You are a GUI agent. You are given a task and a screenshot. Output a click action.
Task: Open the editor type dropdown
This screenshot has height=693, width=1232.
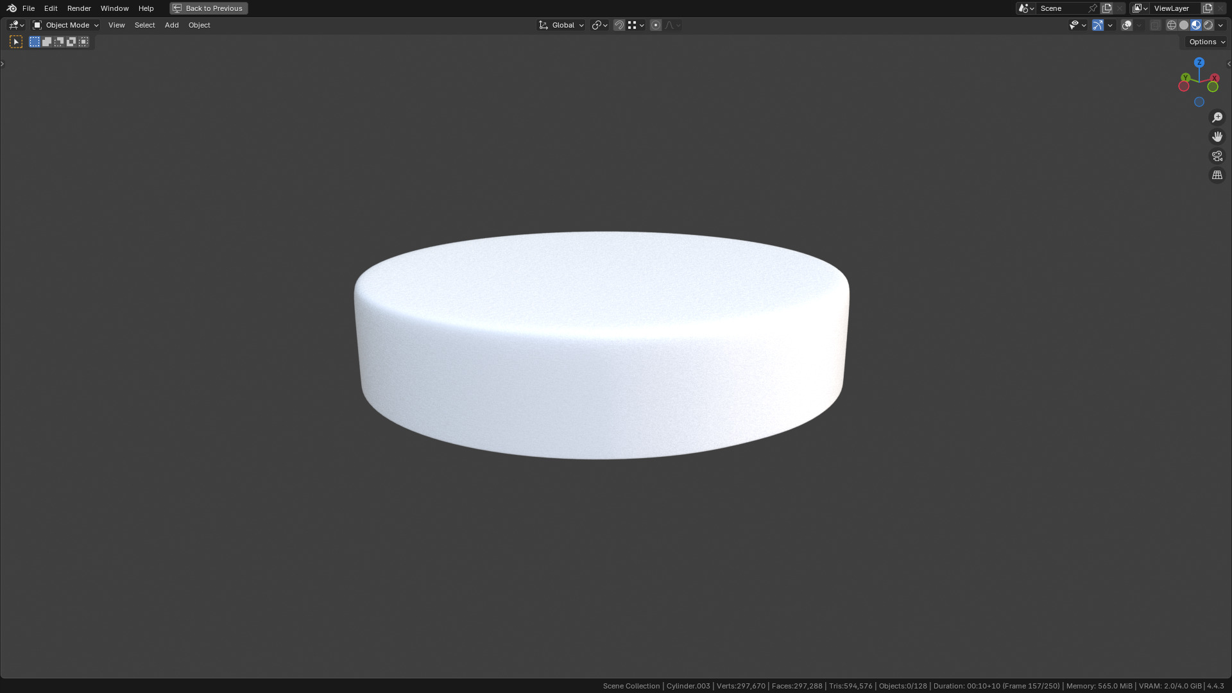[x=16, y=25]
